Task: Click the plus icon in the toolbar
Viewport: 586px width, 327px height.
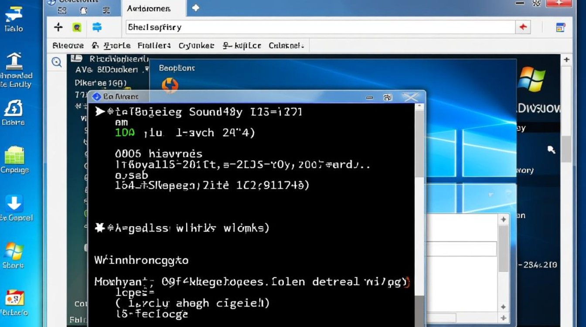Action: coord(58,27)
